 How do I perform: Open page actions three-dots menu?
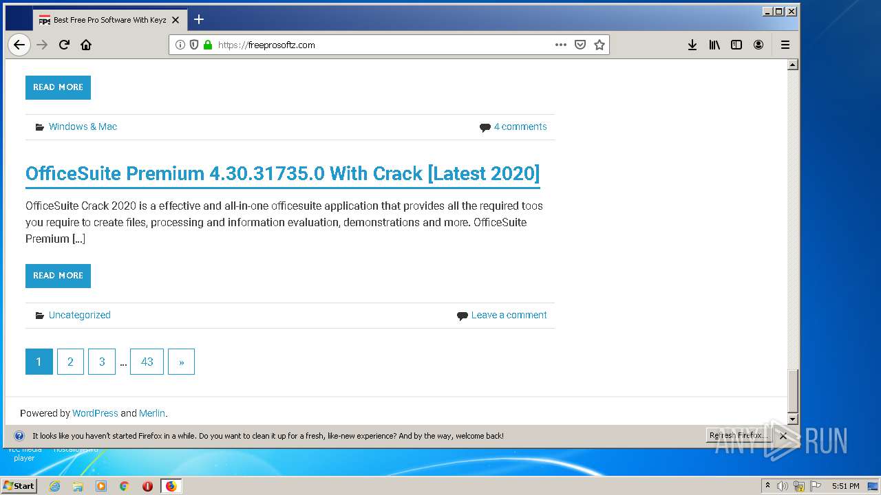[x=561, y=45]
